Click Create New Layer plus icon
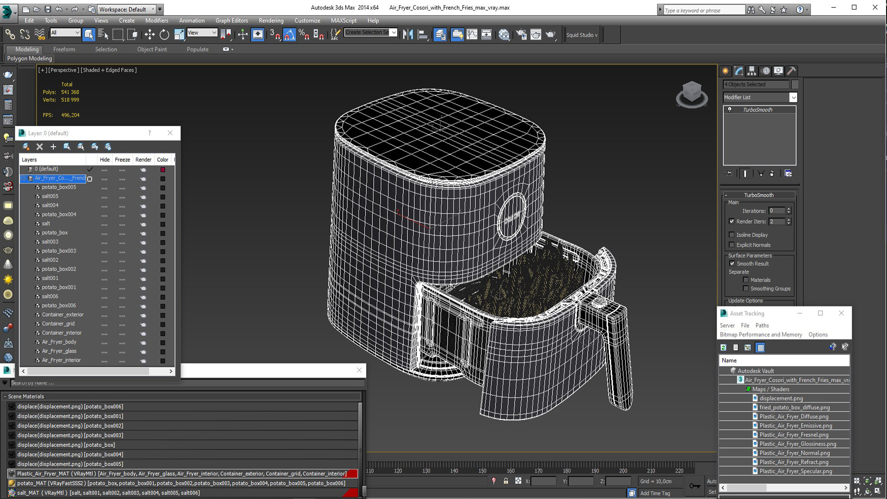Image resolution: width=887 pixels, height=499 pixels. [x=53, y=146]
